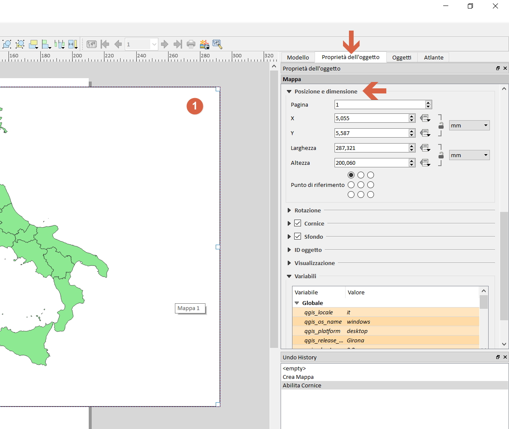Image resolution: width=509 pixels, height=429 pixels.
Task: Toggle the Cornice checkbox
Action: coord(298,223)
